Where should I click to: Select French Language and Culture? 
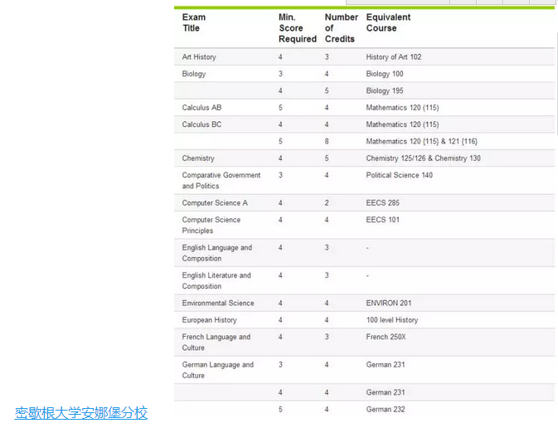click(216, 343)
